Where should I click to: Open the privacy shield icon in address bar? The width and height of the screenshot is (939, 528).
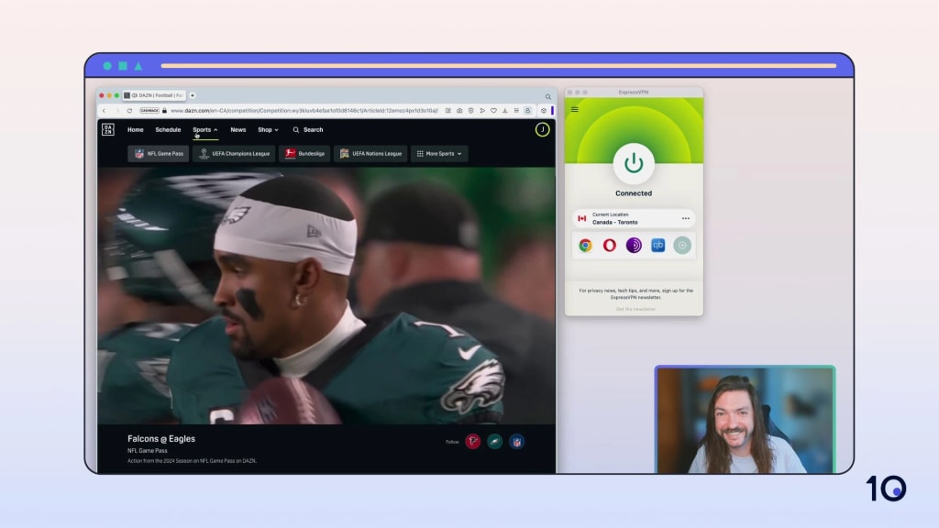(470, 111)
